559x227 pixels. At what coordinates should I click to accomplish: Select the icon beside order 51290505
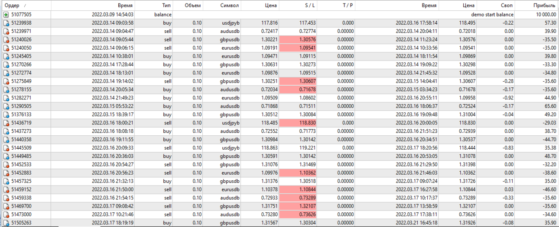(x=6, y=106)
